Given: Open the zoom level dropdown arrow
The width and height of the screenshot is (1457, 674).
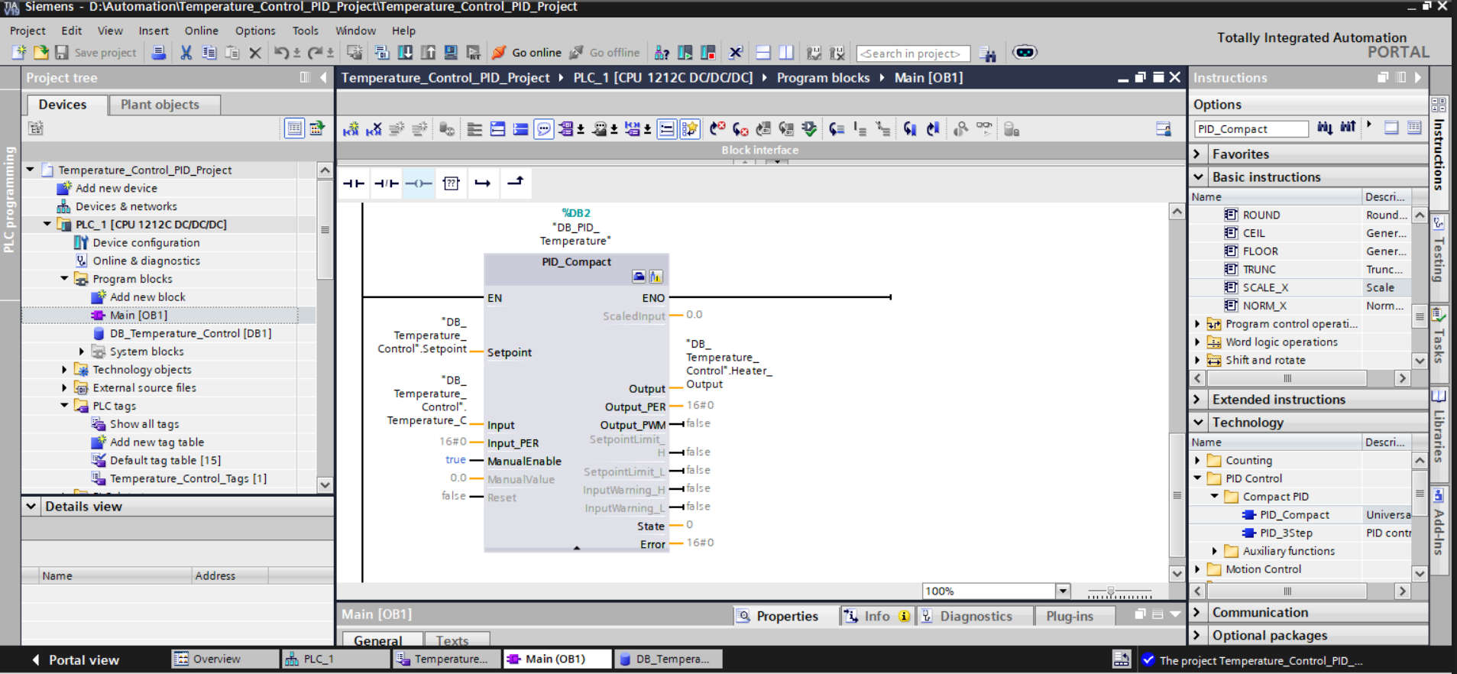Looking at the screenshot, I should click(1062, 591).
